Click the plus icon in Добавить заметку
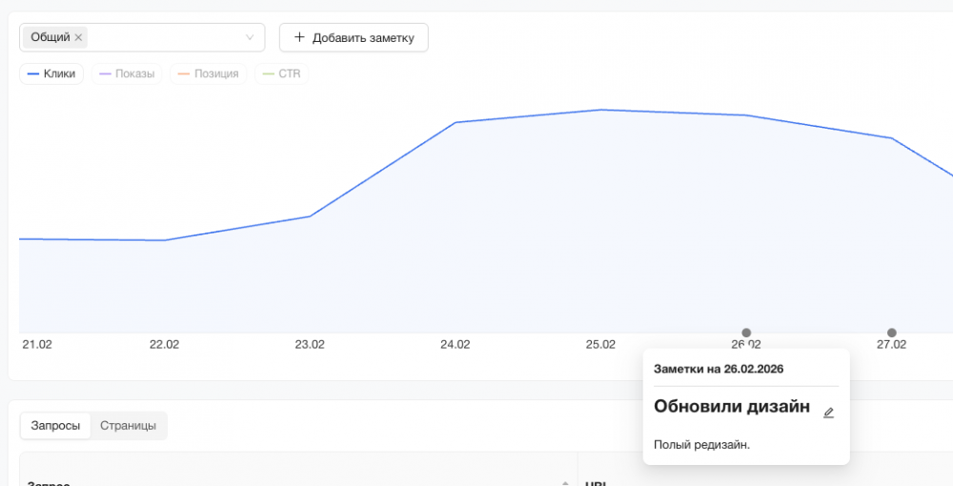 299,37
